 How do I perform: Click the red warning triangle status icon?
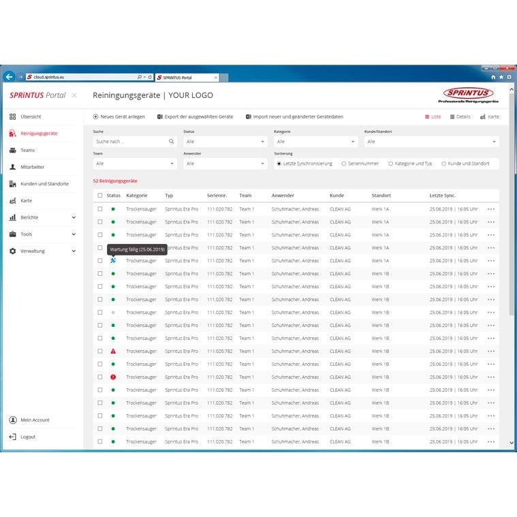pos(113,351)
